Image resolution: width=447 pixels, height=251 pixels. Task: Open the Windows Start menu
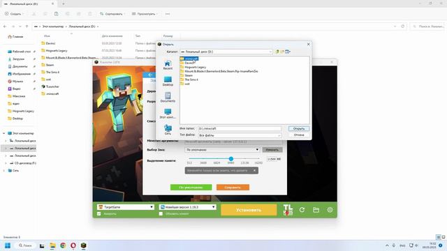(x=8, y=245)
